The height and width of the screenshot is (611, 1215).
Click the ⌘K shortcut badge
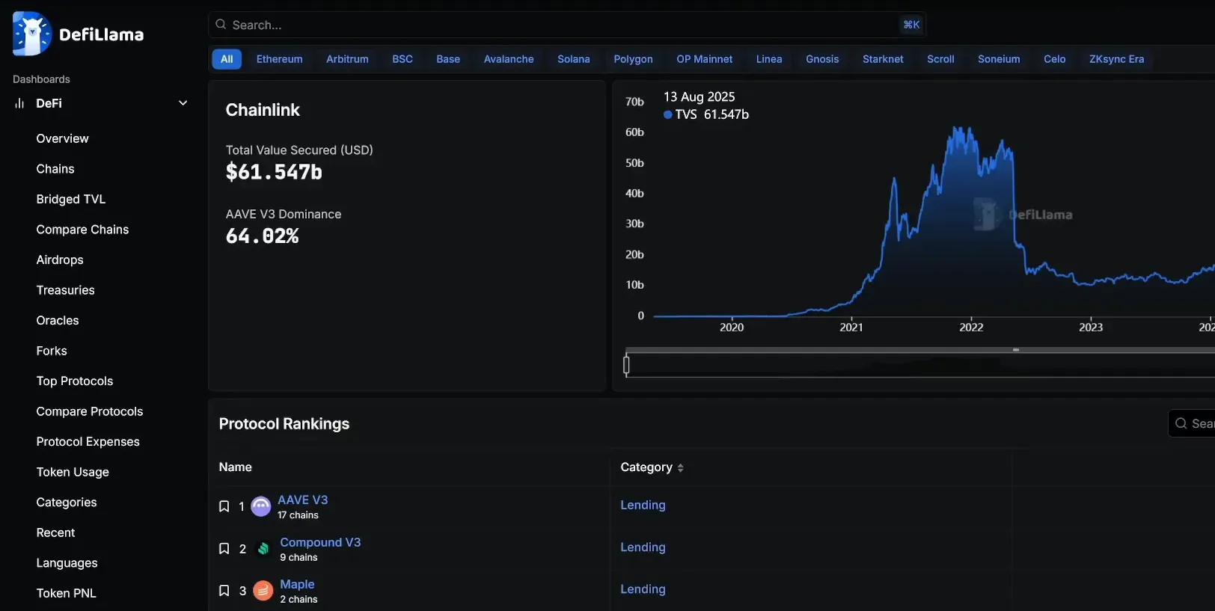click(x=911, y=25)
